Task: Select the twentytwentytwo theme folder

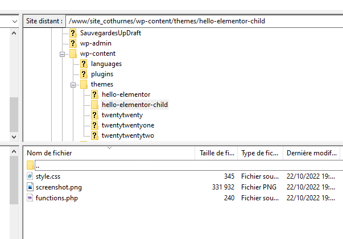Action: point(127,135)
